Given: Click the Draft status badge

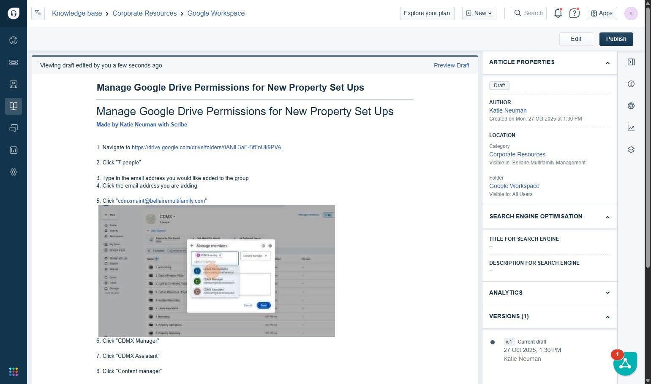Looking at the screenshot, I should pyautogui.click(x=499, y=86).
